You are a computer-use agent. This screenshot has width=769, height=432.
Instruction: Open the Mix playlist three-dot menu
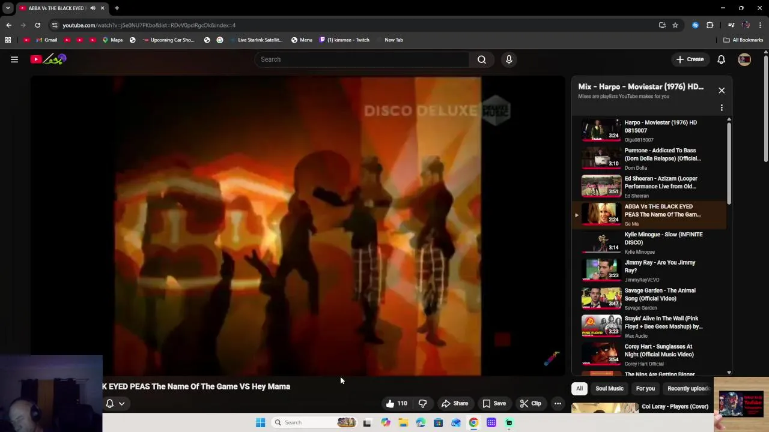coord(722,108)
